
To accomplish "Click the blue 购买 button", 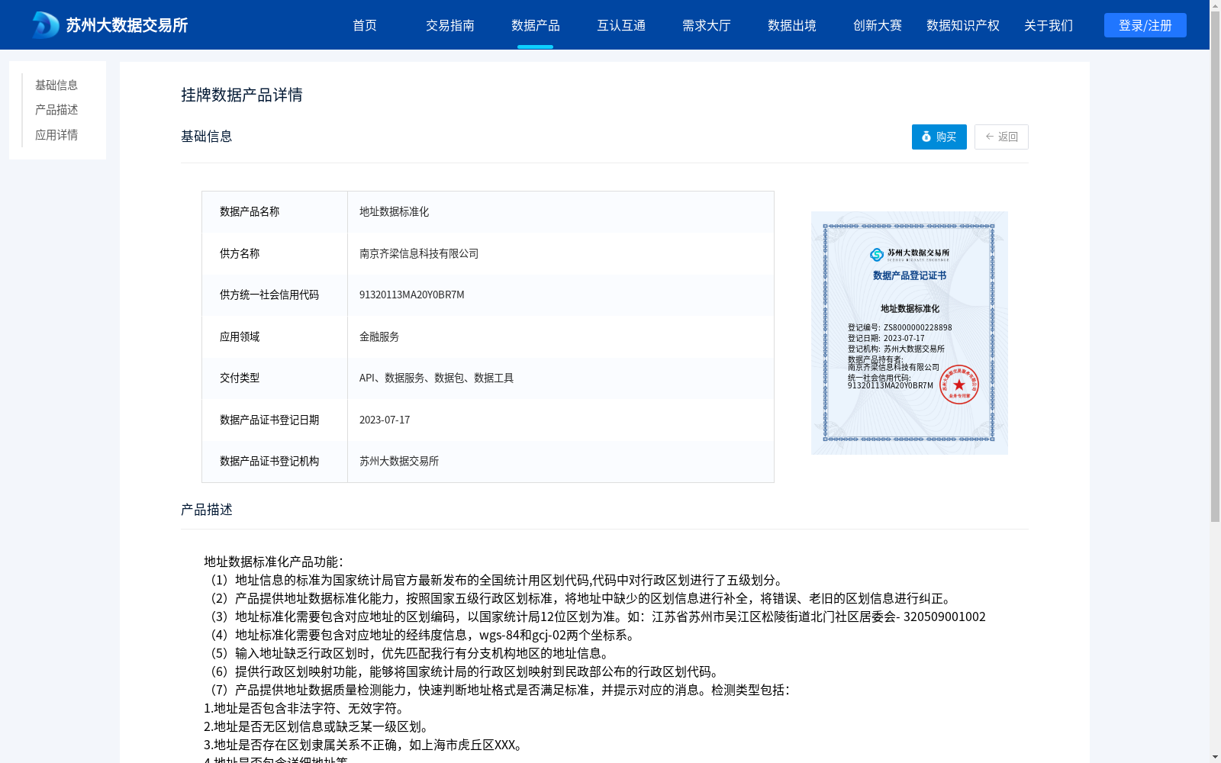I will 939,137.
